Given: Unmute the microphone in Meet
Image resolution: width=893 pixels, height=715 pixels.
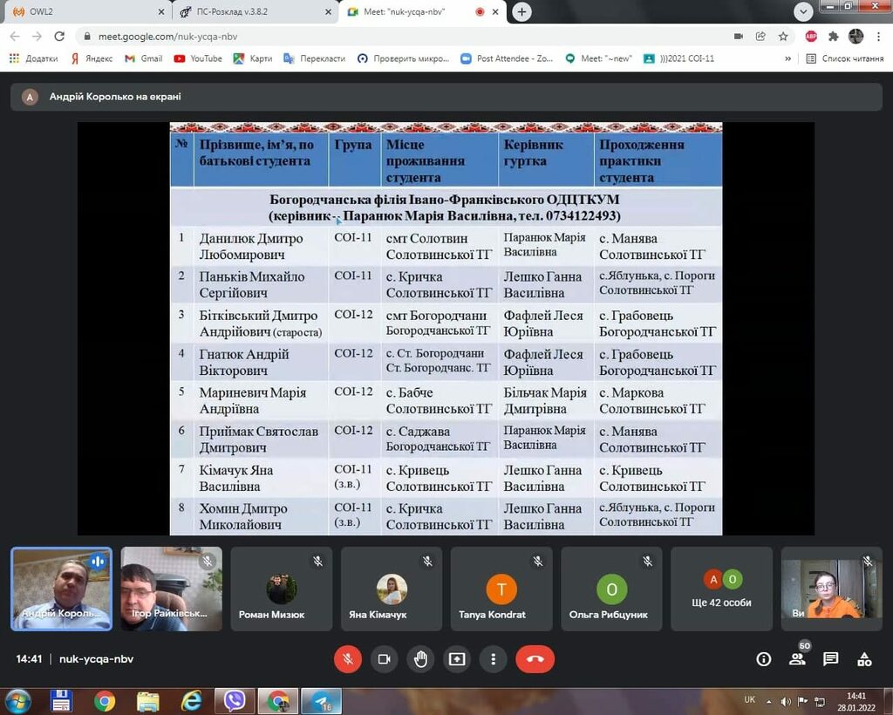Looking at the screenshot, I should point(347,659).
